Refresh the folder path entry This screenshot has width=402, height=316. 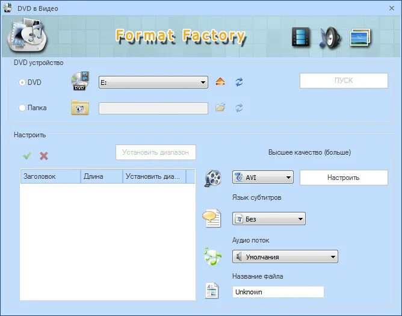(x=239, y=108)
